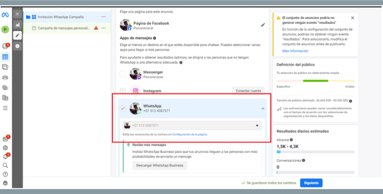The height and width of the screenshot is (194, 383).
Task: Enable the Messenger checkbox
Action: [x=123, y=74]
